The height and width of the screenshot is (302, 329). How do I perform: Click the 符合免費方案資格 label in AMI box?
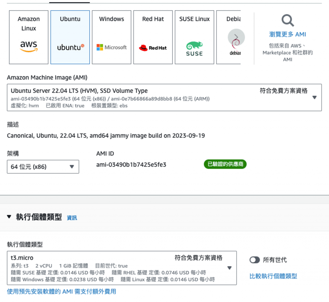283,91
